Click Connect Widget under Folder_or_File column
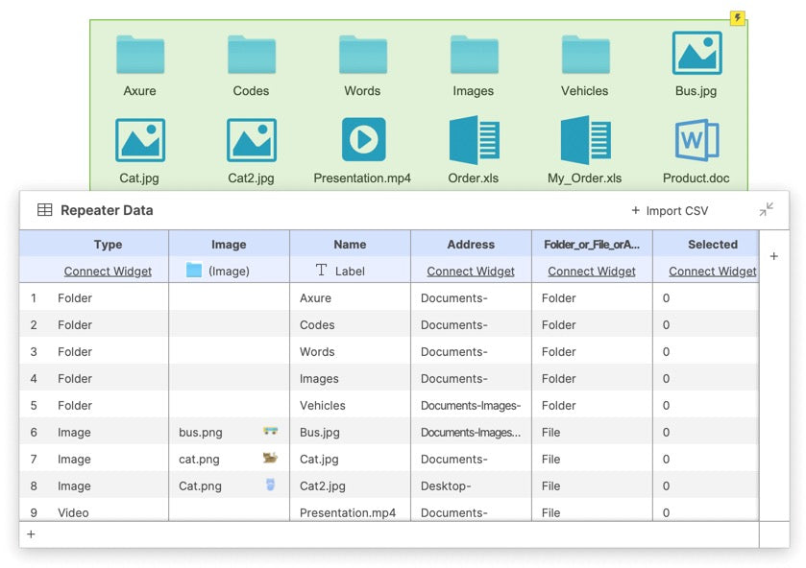 [x=592, y=272]
